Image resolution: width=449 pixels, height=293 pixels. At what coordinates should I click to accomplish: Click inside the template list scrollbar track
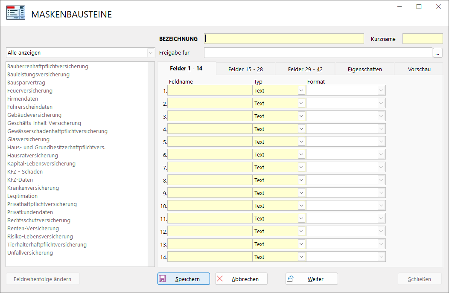click(151, 171)
